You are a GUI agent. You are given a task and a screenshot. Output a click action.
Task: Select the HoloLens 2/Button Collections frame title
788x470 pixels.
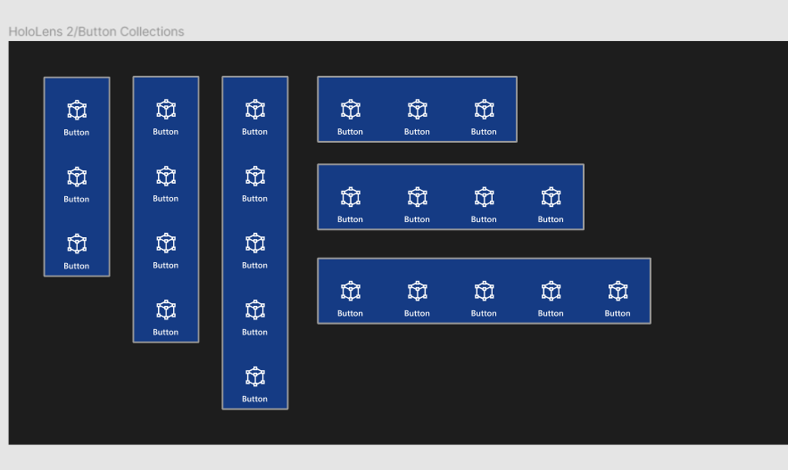(x=96, y=31)
